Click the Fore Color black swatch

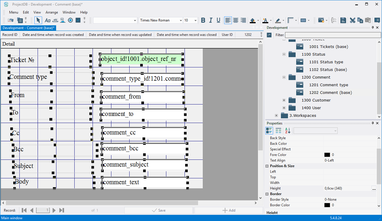point(327,155)
